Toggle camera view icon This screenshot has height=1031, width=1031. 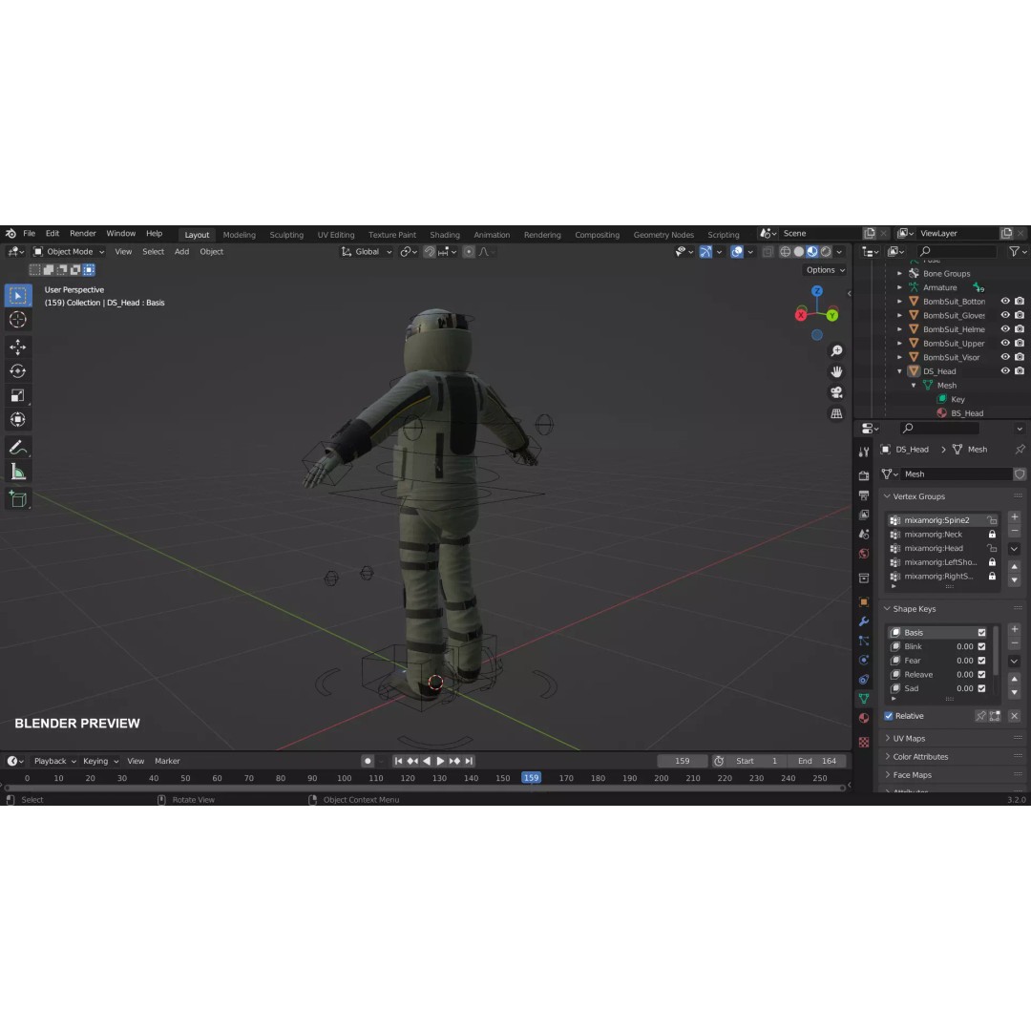point(836,392)
